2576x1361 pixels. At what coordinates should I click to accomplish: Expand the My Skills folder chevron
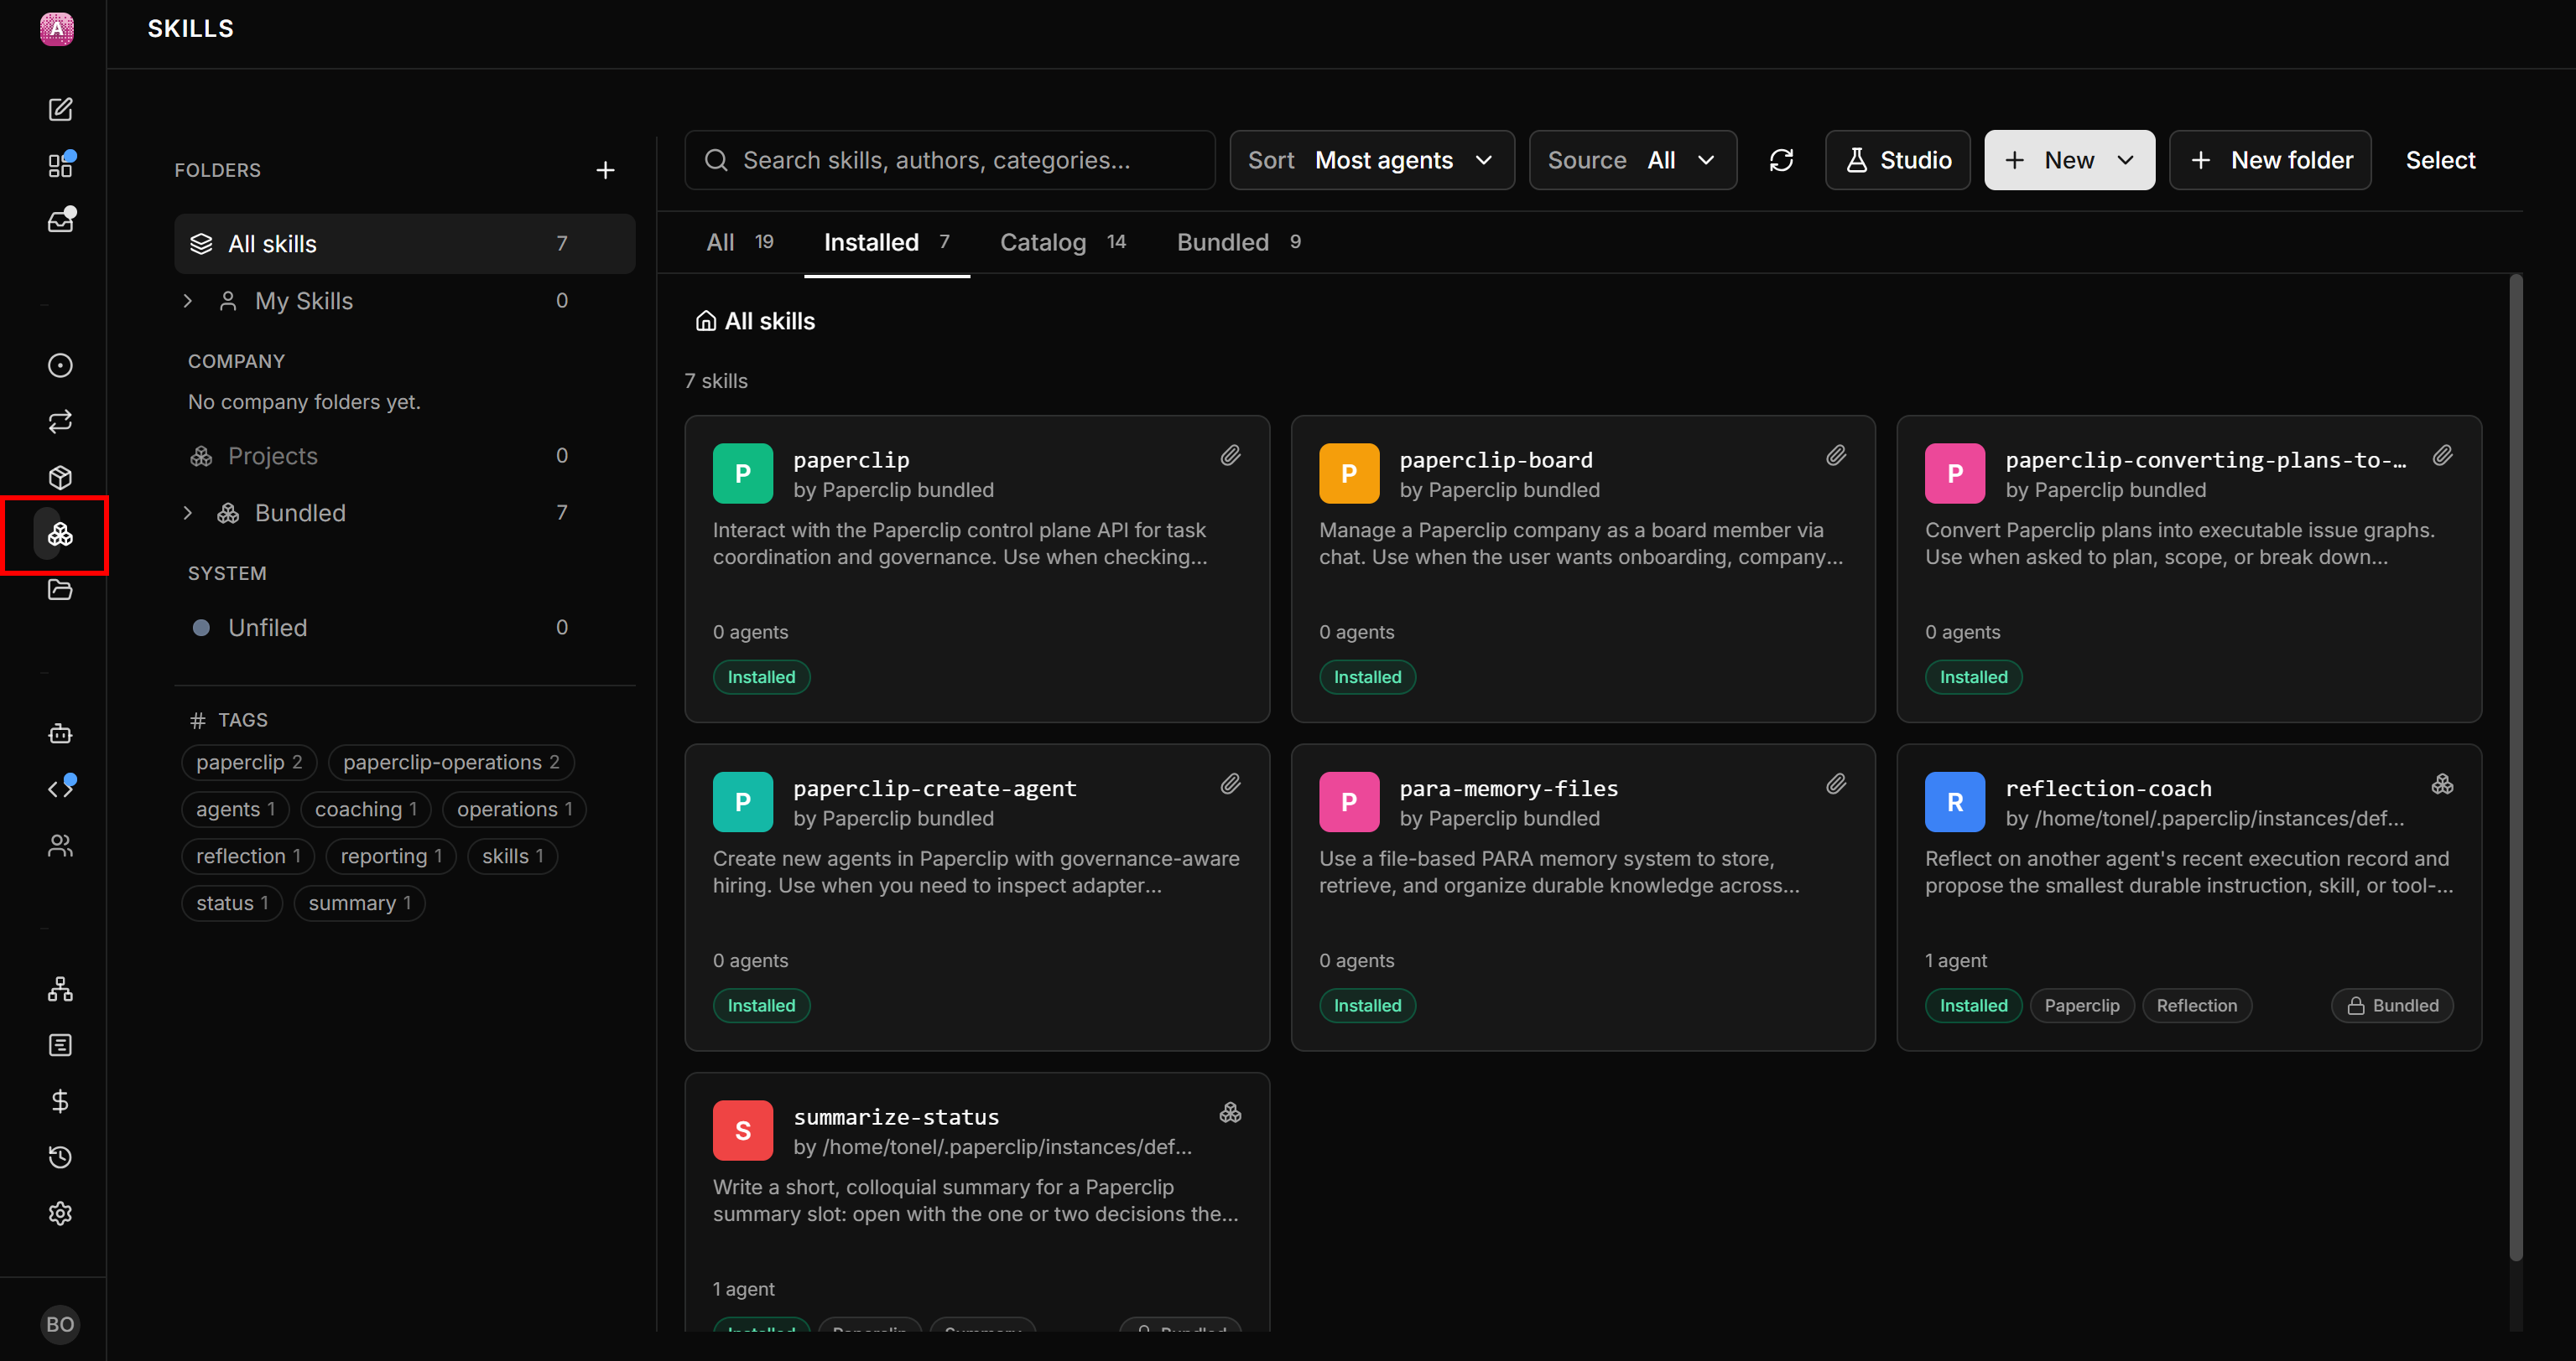pyautogui.click(x=188, y=301)
